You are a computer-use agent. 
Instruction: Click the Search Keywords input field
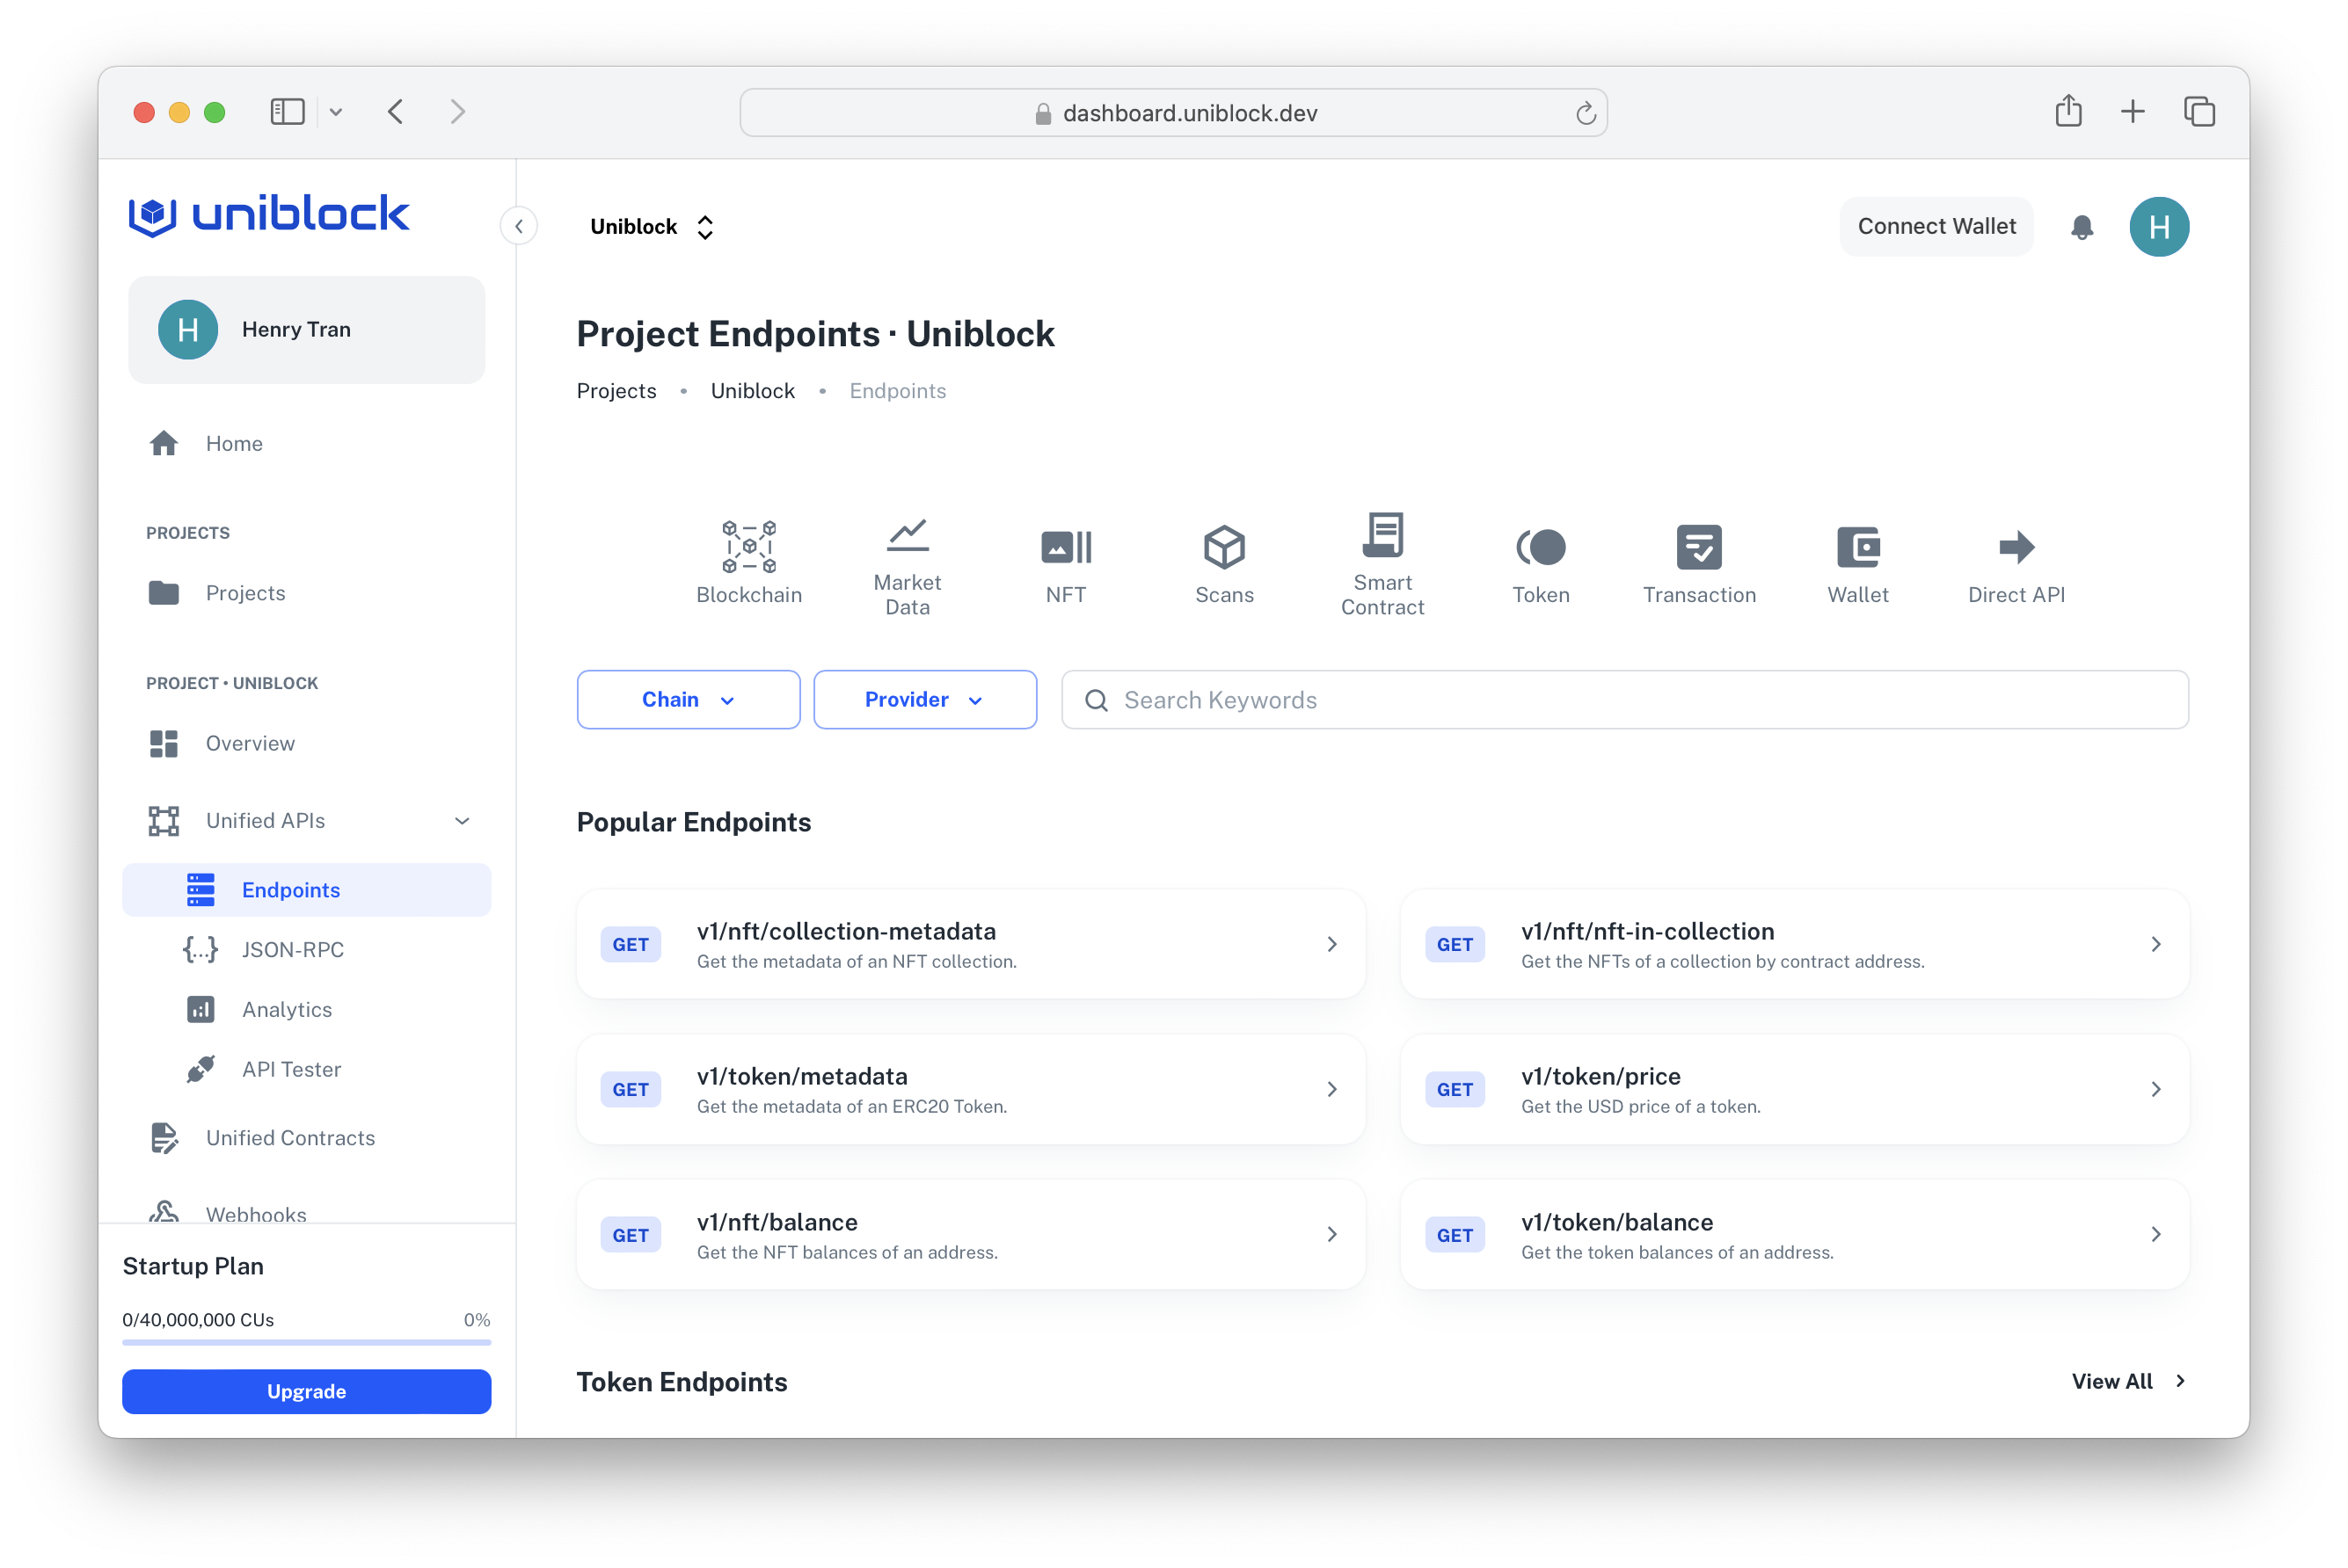click(x=1623, y=698)
